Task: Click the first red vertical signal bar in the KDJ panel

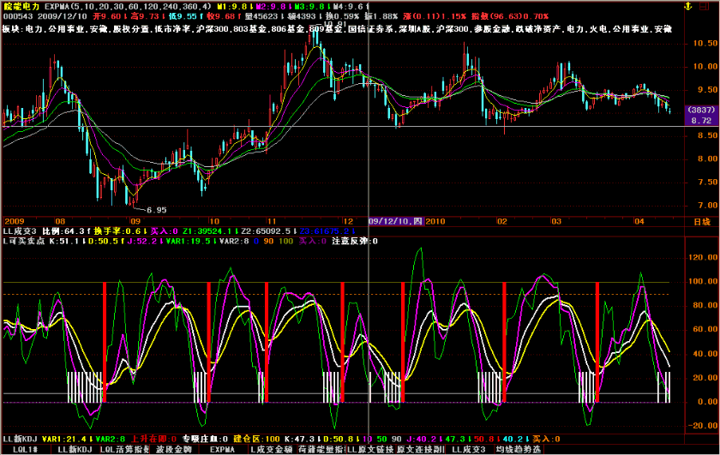Action: tap(105, 341)
